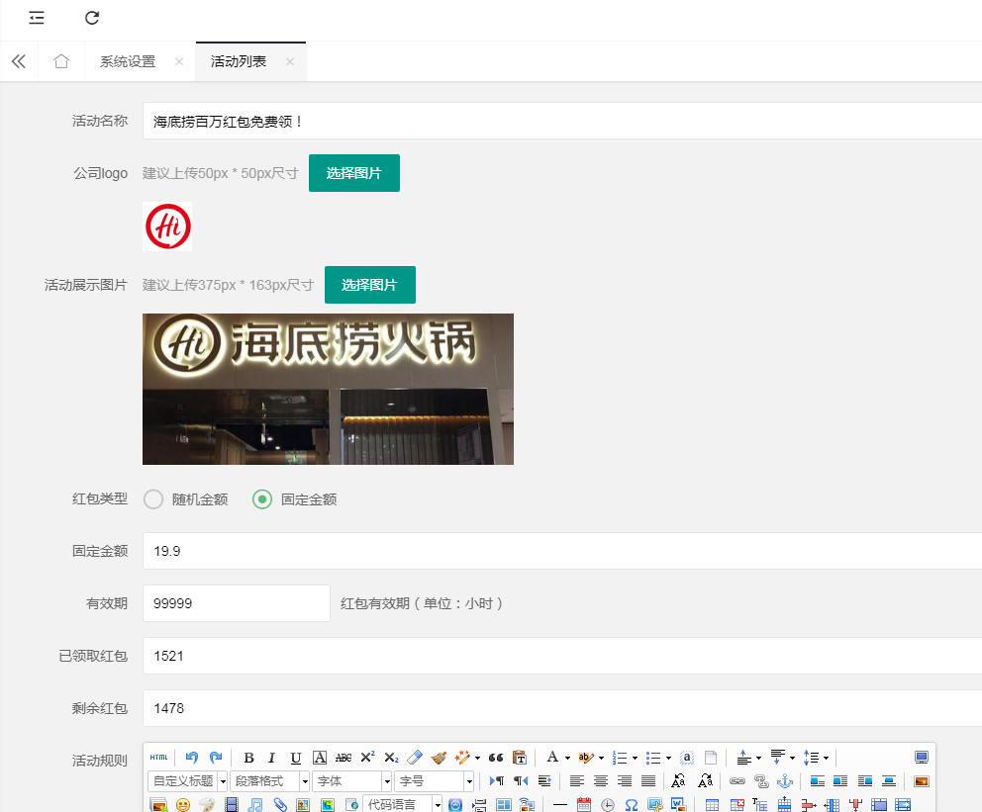Align text left in editor
The width and height of the screenshot is (982, 812).
[x=577, y=780]
